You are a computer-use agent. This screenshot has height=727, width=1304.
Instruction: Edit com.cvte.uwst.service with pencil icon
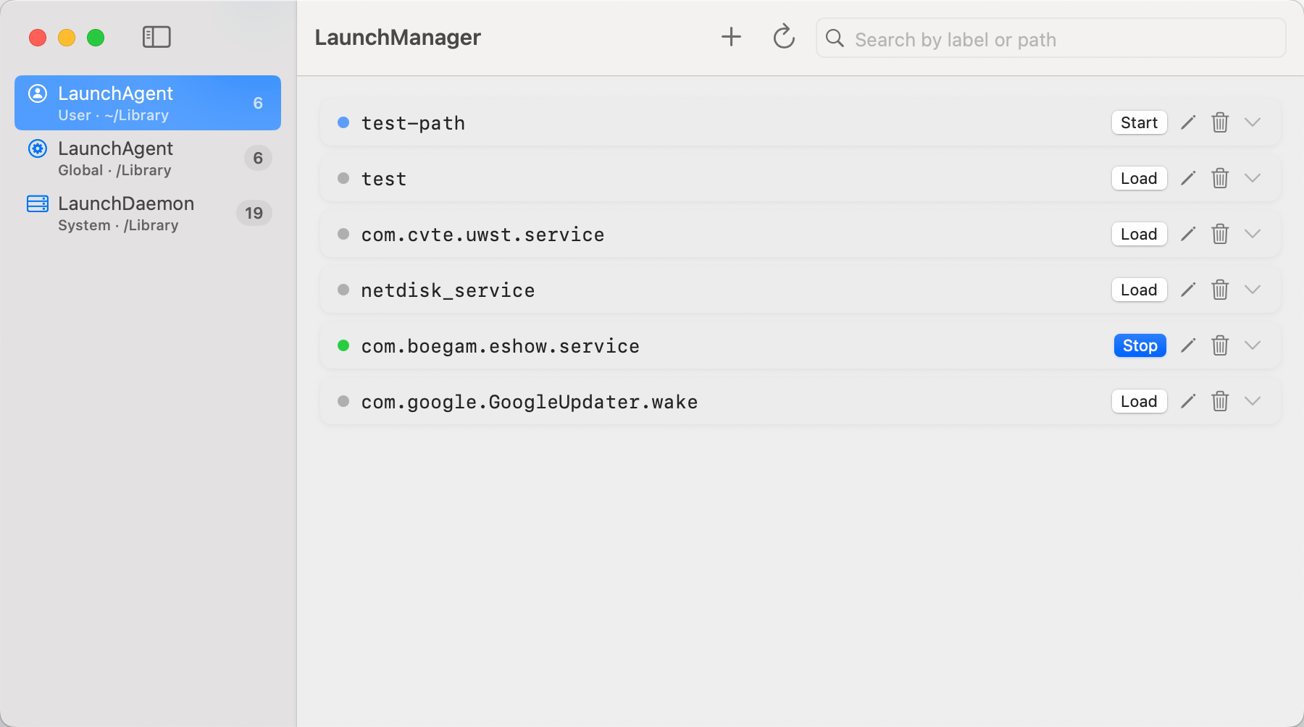(1187, 234)
